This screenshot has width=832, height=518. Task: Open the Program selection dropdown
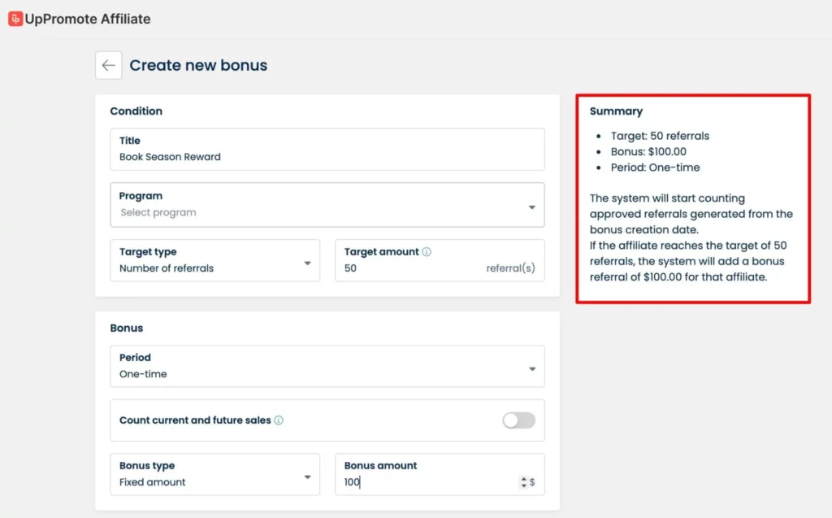[x=327, y=205]
